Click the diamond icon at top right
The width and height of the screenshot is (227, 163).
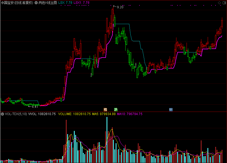coord(219,3)
